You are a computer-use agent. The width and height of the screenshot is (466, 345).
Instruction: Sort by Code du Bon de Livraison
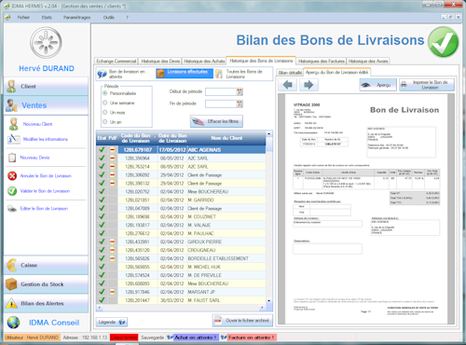click(136, 138)
